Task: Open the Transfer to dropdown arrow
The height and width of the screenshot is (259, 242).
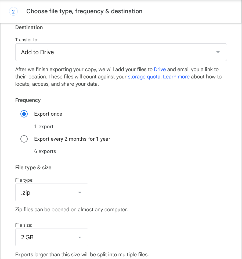Action: click(218, 52)
